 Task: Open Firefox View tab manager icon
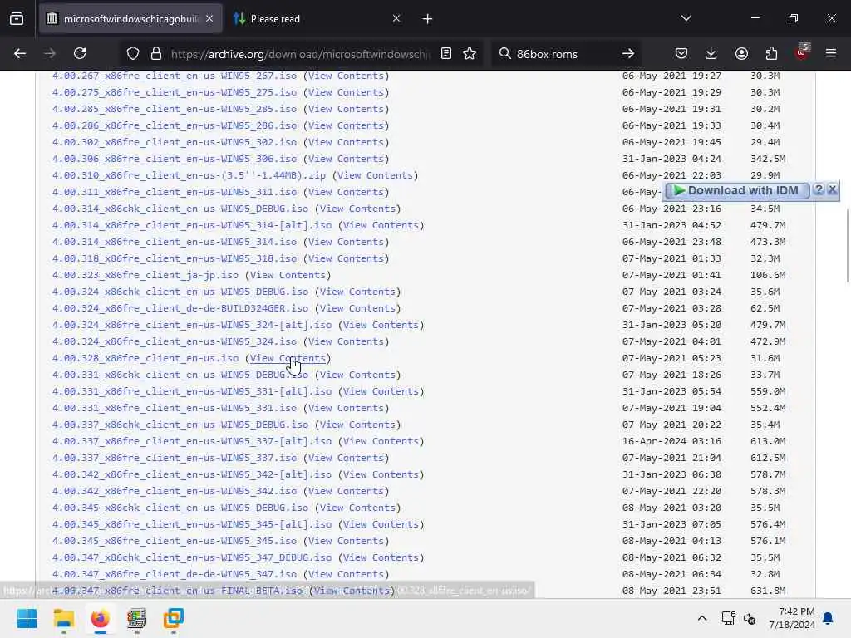17,19
